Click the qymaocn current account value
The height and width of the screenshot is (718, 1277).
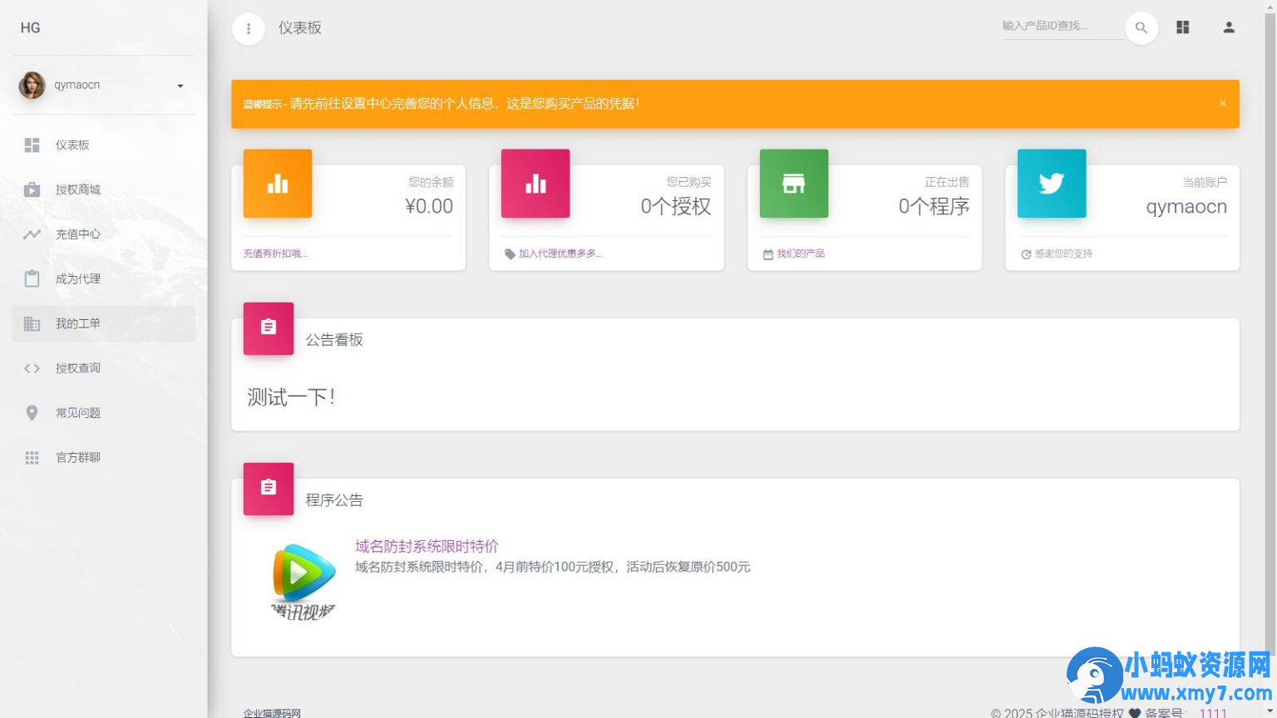point(1186,207)
